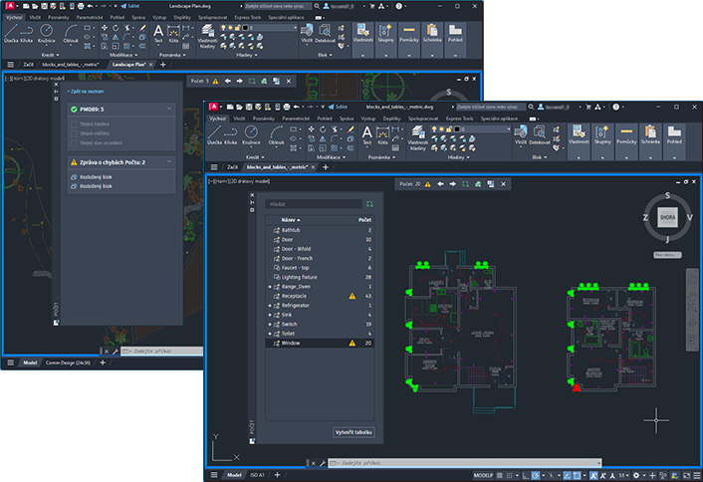This screenshot has width=703, height=482.
Task: Expand the Range_Oven row
Action: tap(270, 287)
